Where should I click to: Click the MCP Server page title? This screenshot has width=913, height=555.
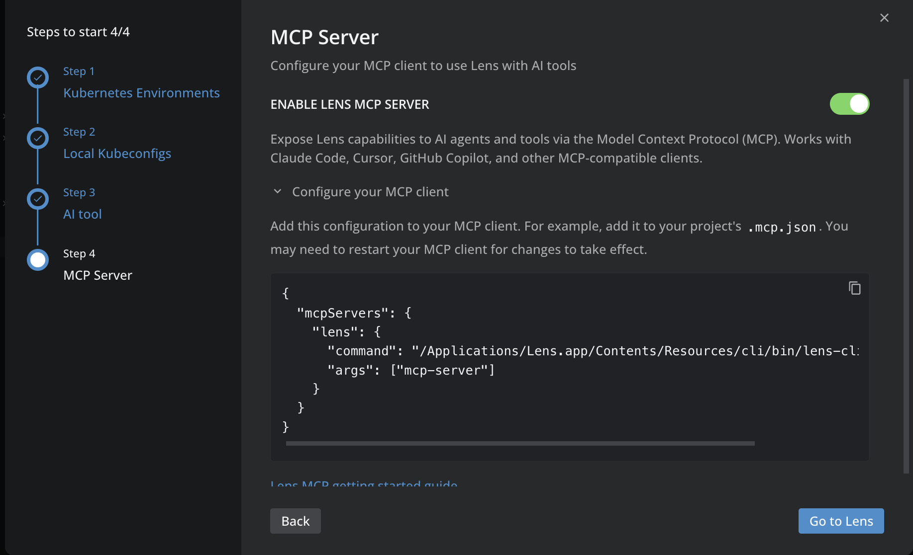pos(324,37)
